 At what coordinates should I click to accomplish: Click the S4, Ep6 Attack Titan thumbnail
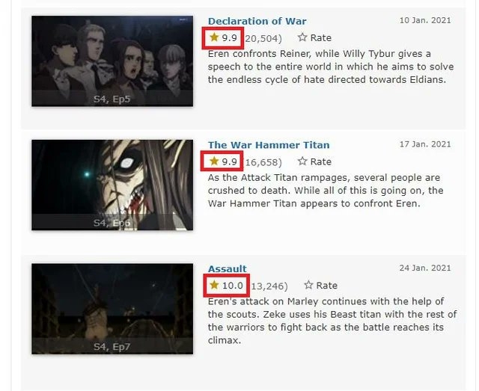click(x=112, y=185)
